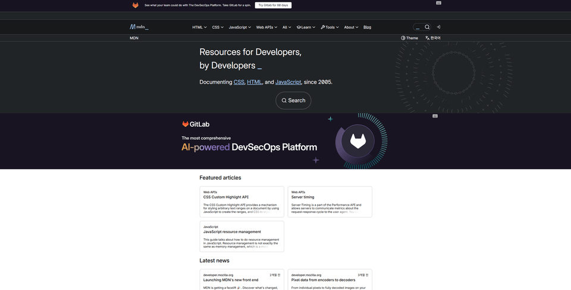The width and height of the screenshot is (571, 290).
Task: Open the Tools dropdown menu
Action: [x=329, y=27]
